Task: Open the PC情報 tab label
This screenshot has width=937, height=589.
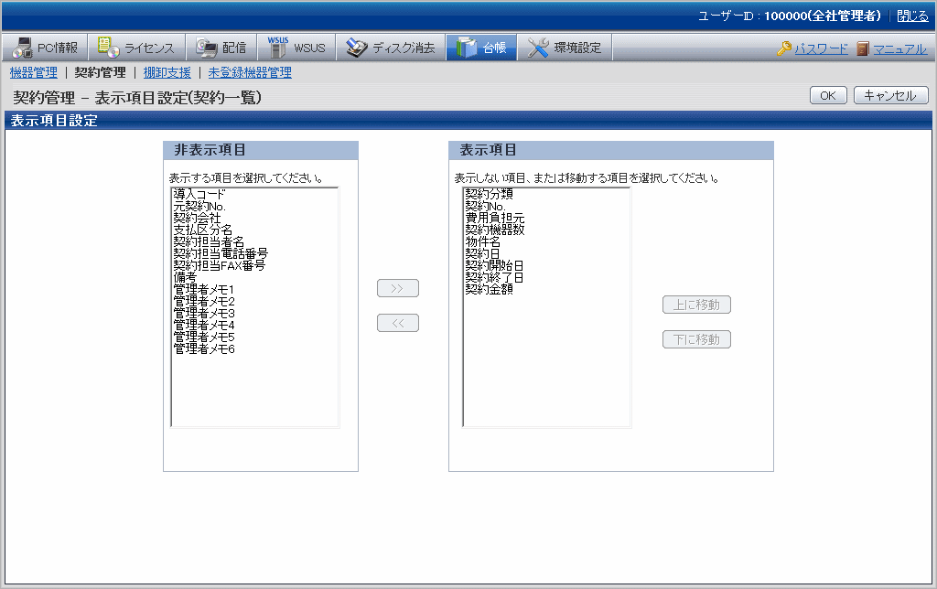Action: coord(58,48)
